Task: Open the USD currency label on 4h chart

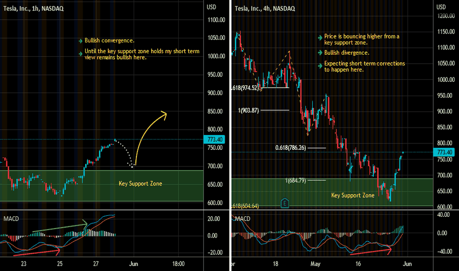Action: coord(441,7)
